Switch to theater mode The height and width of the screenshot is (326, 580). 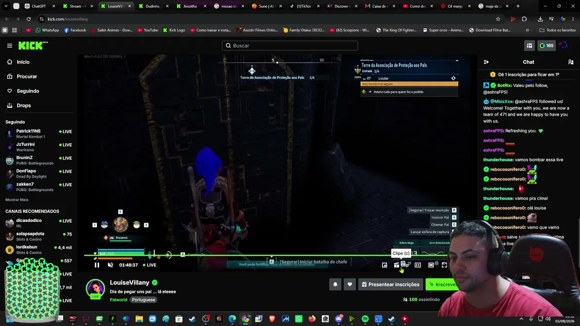[431, 265]
